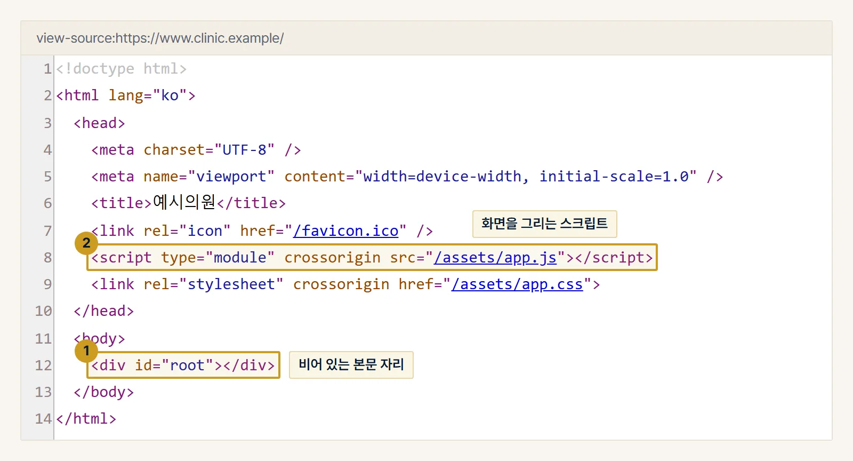This screenshot has height=461, width=853.
Task: Select line number 6 in the gutter
Action: click(x=47, y=203)
